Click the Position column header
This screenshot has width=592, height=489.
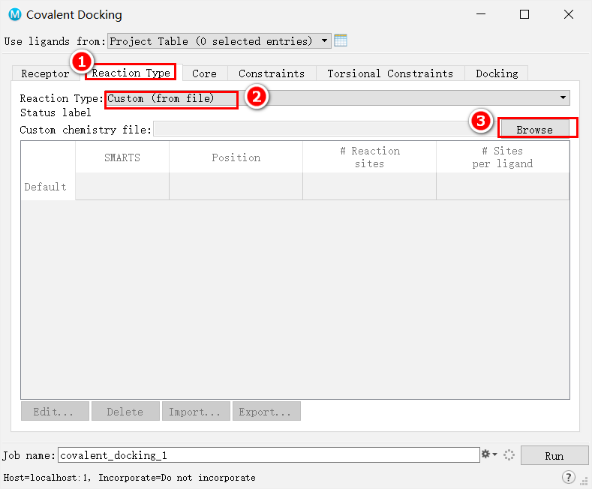(236, 157)
